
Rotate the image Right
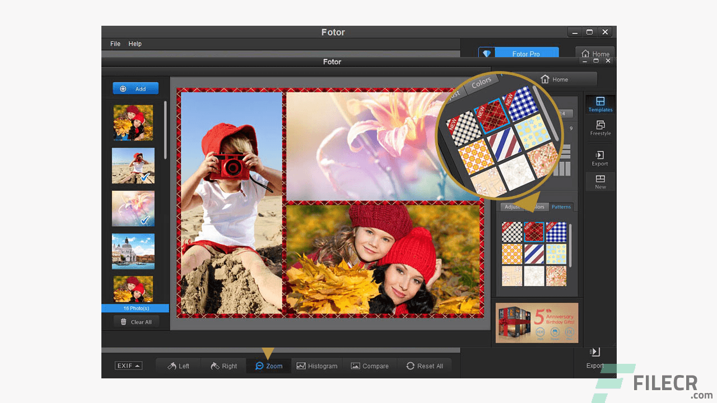pos(224,365)
